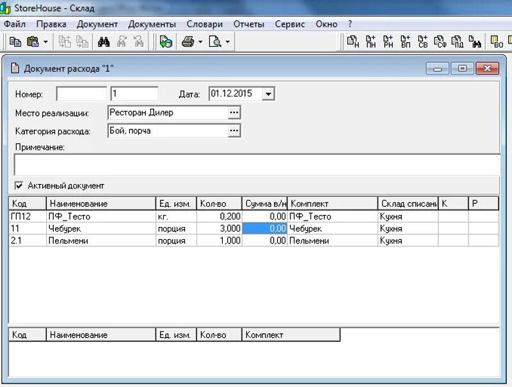This screenshot has height=387, width=512.
Task: Click the 'Ресторан Дилер' field
Action: click(x=168, y=113)
